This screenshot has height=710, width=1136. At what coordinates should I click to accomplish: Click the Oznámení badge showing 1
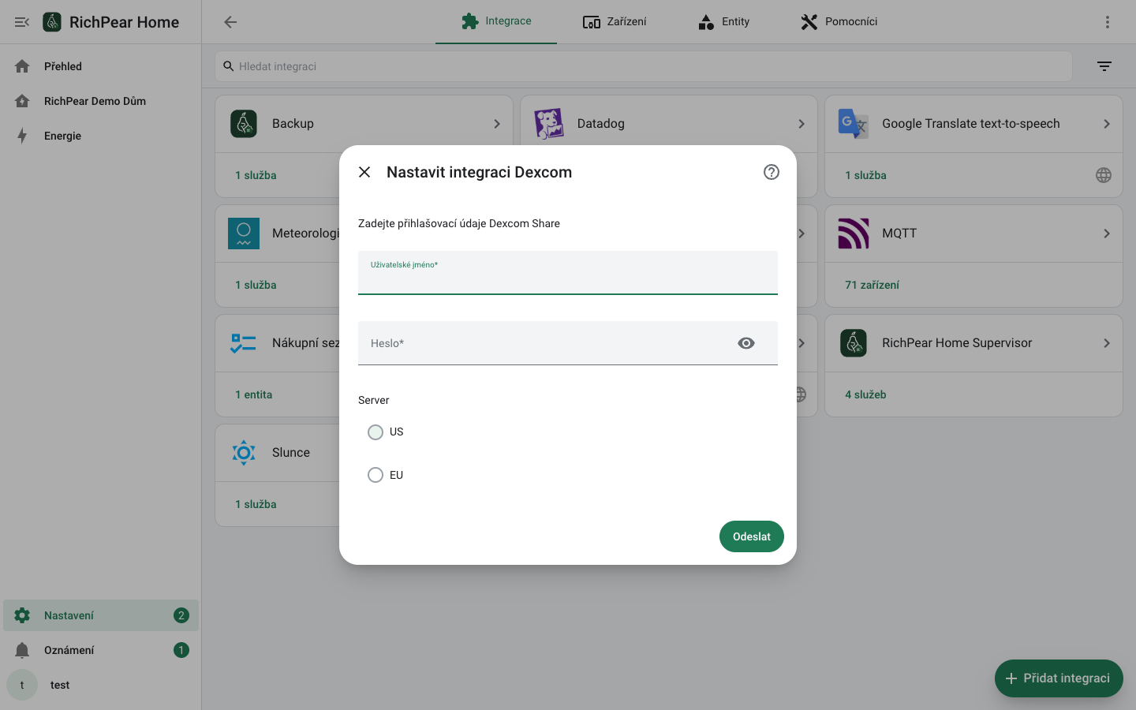(181, 650)
